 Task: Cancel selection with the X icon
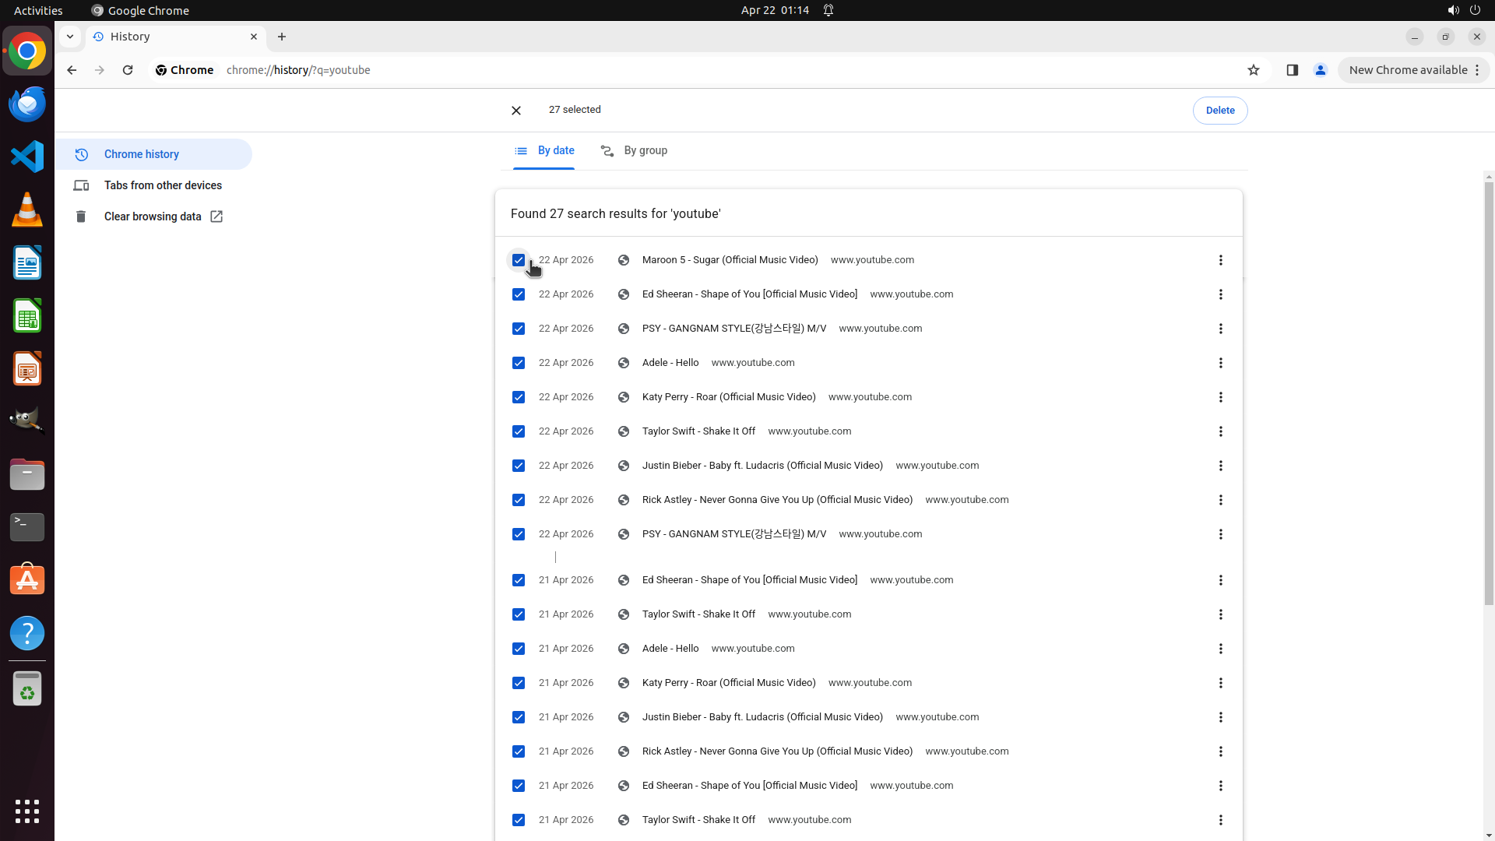point(516,111)
